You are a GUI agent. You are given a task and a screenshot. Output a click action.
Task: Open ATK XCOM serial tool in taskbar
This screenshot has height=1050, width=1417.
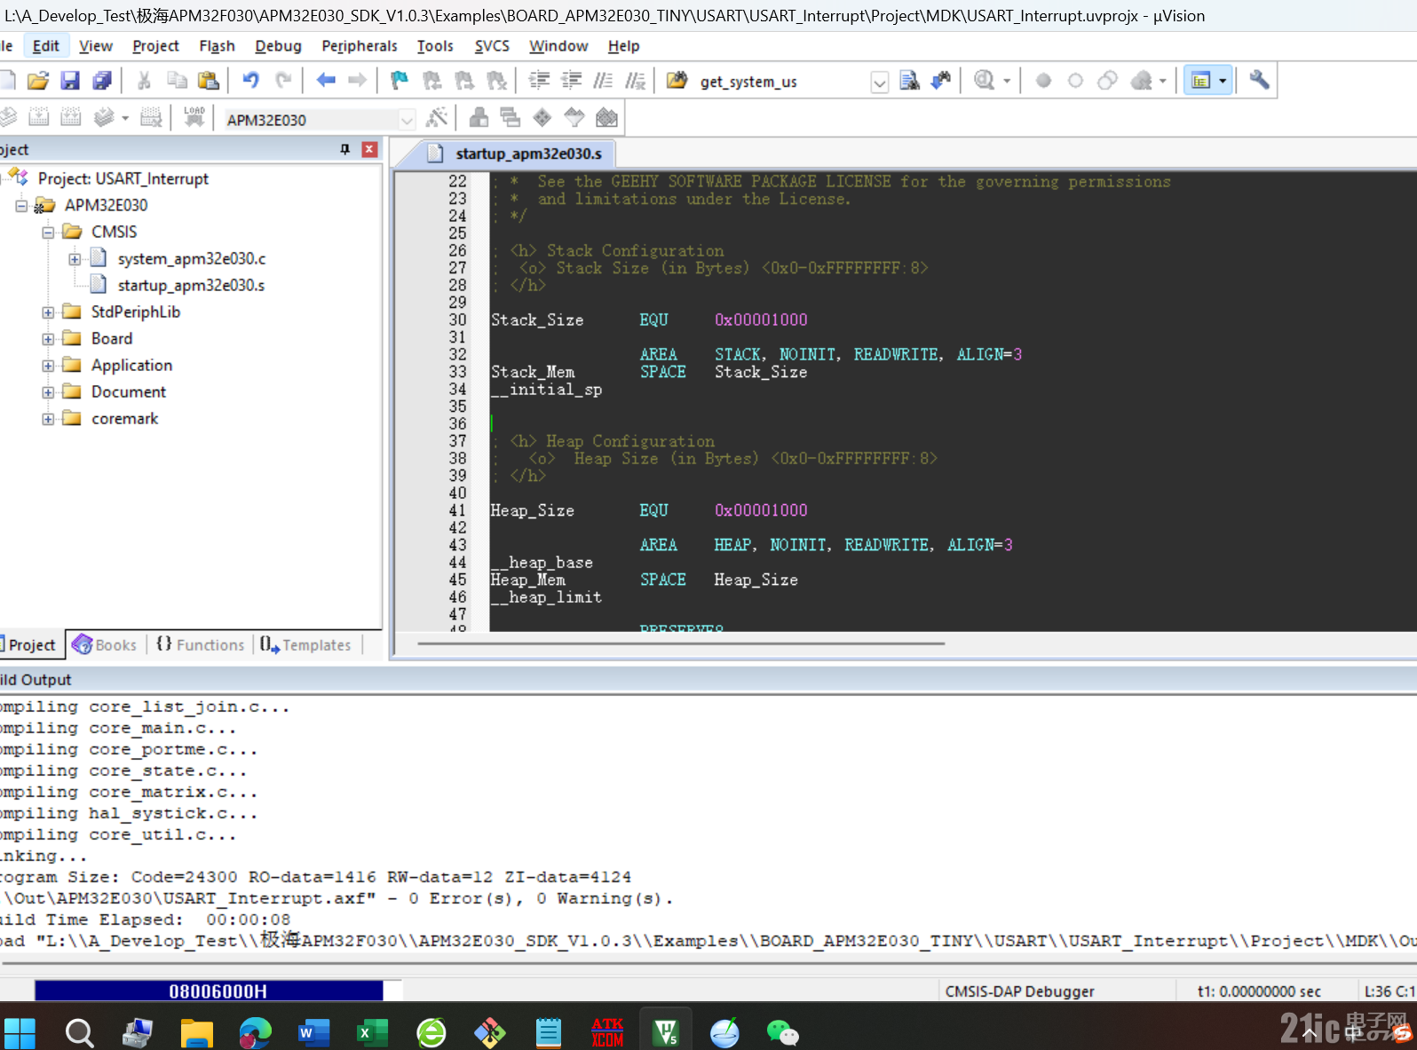[x=607, y=1031]
